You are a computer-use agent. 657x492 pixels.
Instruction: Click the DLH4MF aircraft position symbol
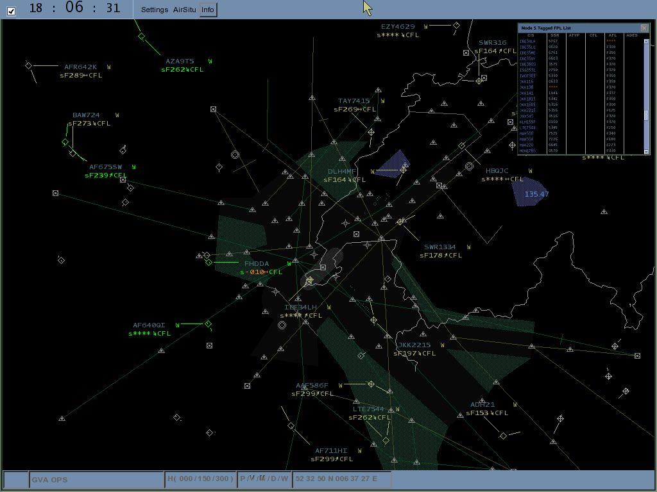(402, 170)
